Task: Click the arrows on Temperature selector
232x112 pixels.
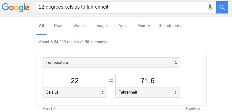Action: pyautogui.click(x=176, y=63)
